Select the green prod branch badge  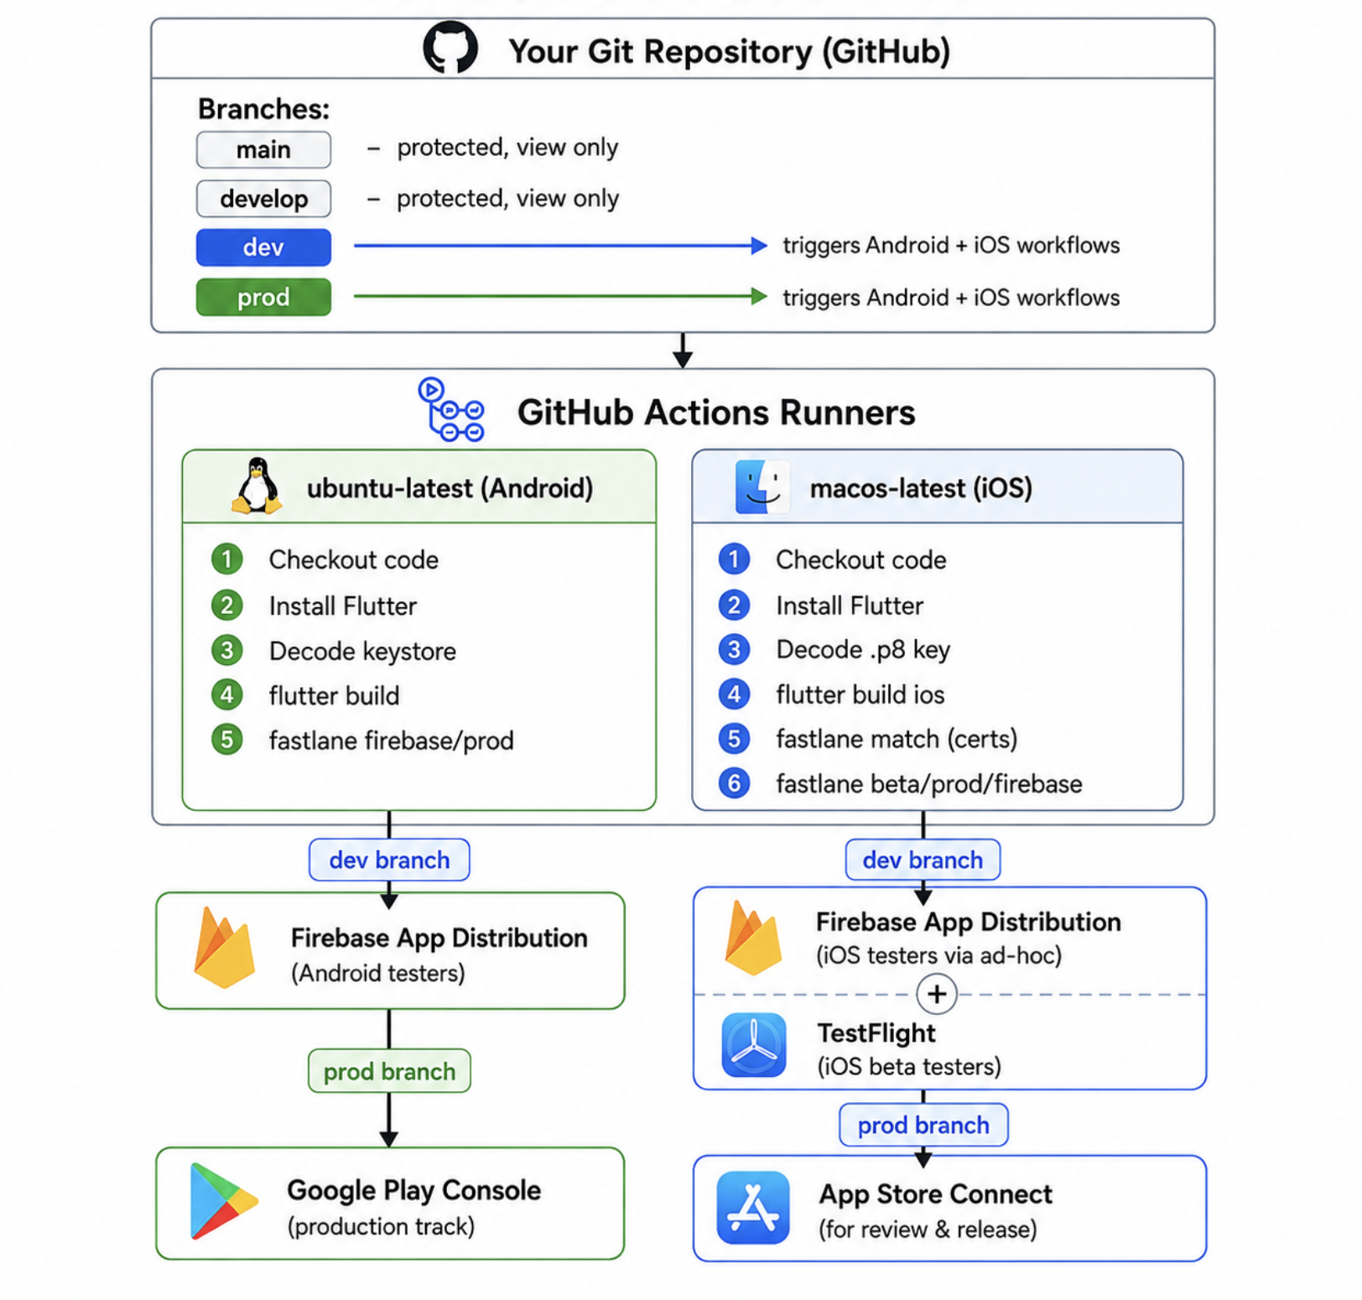tap(263, 297)
